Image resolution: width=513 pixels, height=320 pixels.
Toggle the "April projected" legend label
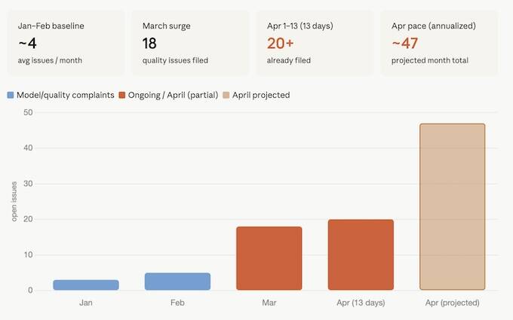(x=261, y=95)
